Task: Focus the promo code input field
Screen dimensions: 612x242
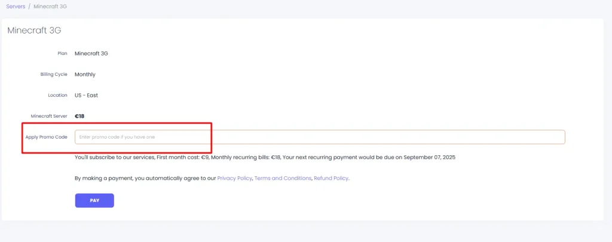Action: click(319, 137)
